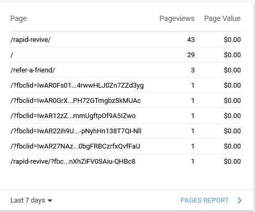Viewport: 255px width, 212px height.
Task: Click the 43 pageviews value
Action: coord(191,40)
